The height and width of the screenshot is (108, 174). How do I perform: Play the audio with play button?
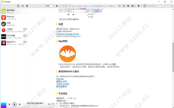pos(14,104)
